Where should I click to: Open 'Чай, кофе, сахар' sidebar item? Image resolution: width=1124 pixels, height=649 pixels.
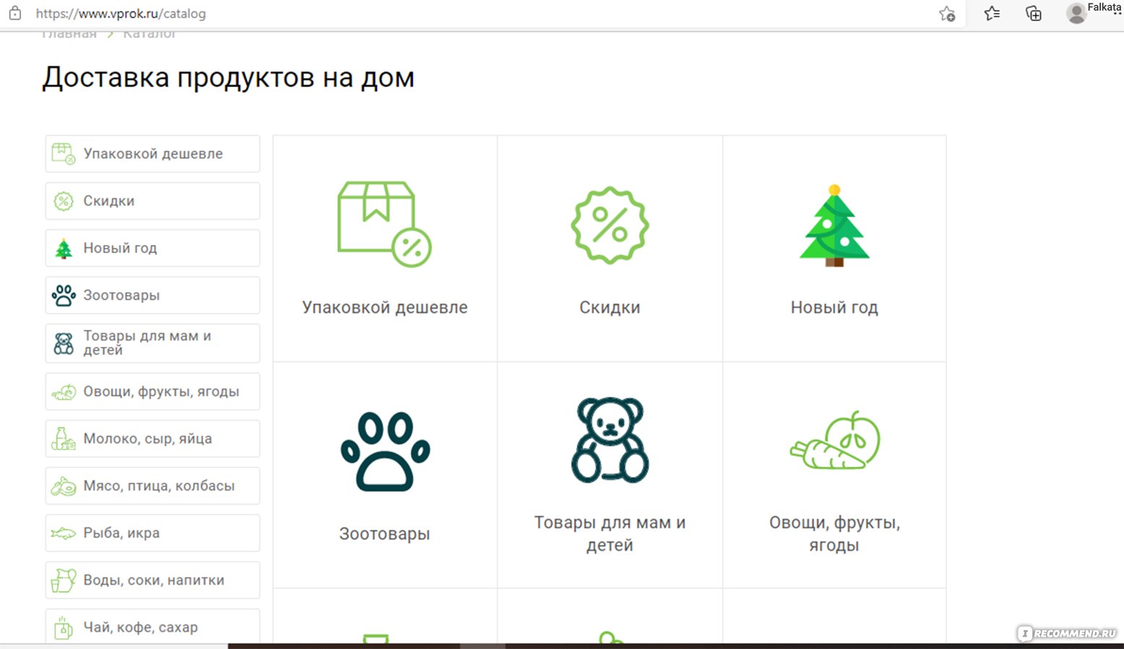click(x=153, y=626)
